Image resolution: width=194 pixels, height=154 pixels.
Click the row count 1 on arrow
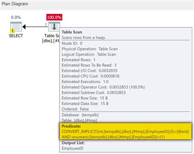pyautogui.click(x=46, y=24)
